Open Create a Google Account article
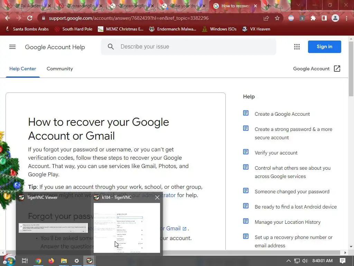The height and width of the screenshot is (266, 354). (282, 114)
